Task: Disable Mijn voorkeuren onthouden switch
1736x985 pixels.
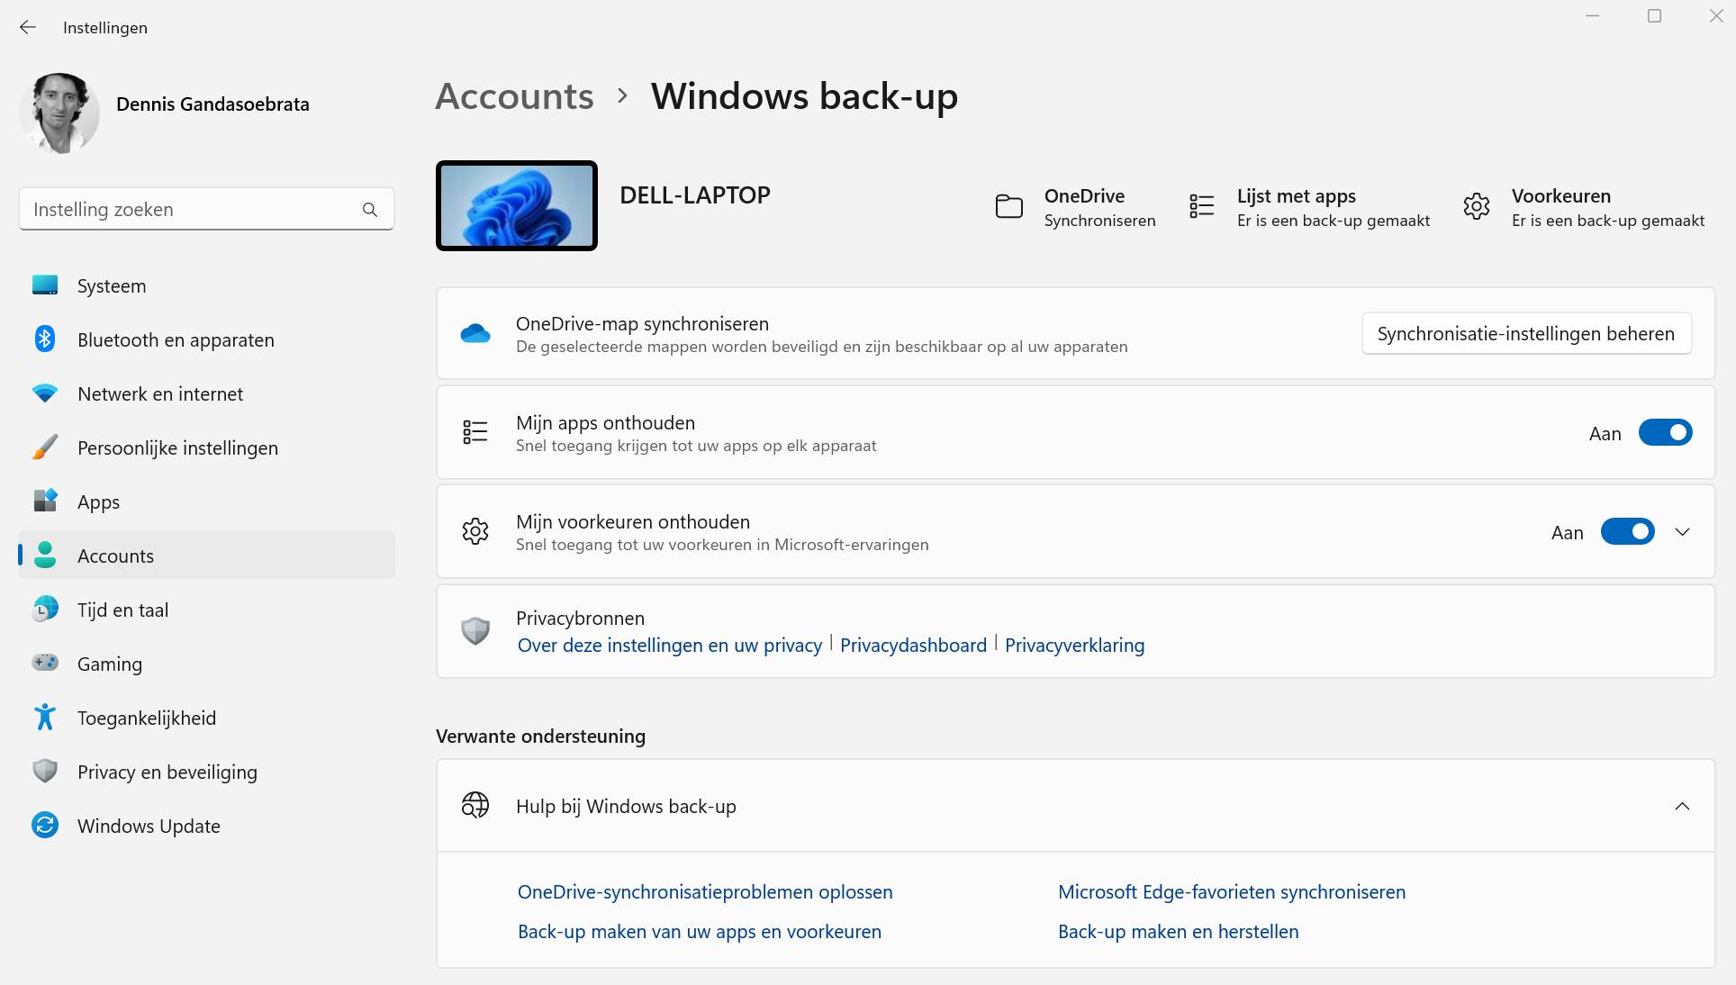Action: click(1627, 532)
